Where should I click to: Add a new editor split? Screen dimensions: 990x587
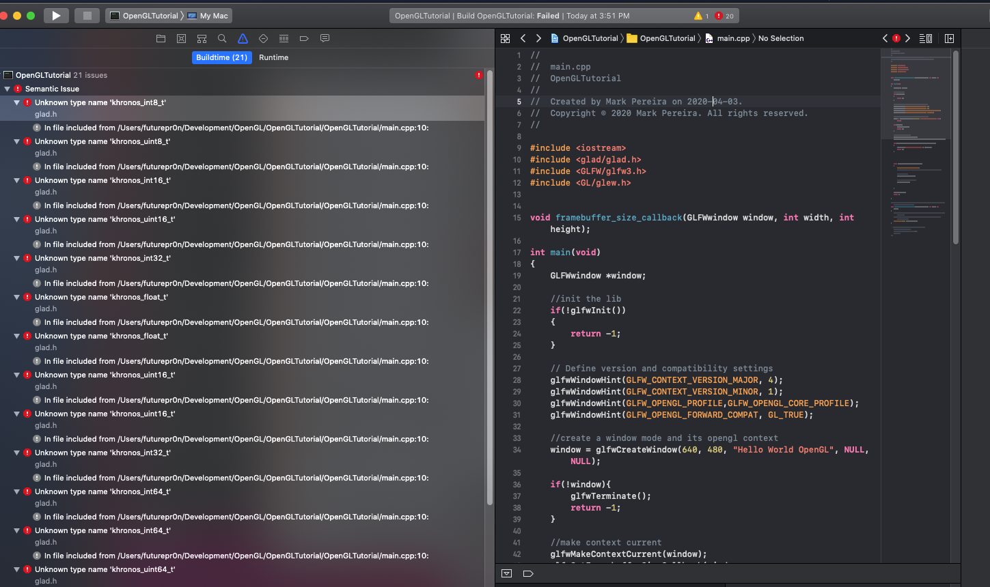[x=949, y=38]
